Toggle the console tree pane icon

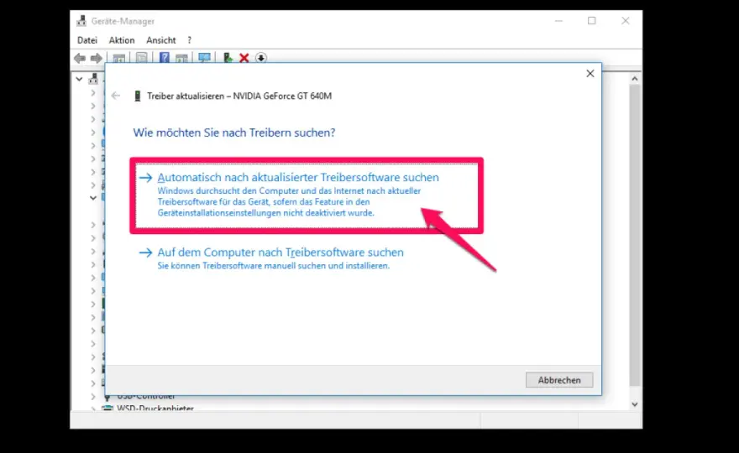pos(118,58)
